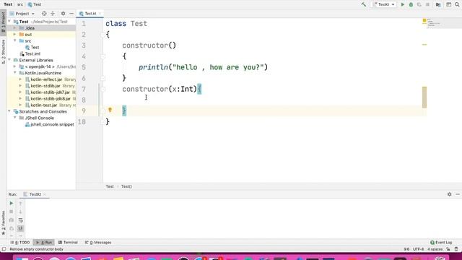
Task: Click the Run panel Stop square icon
Action: 12,212
